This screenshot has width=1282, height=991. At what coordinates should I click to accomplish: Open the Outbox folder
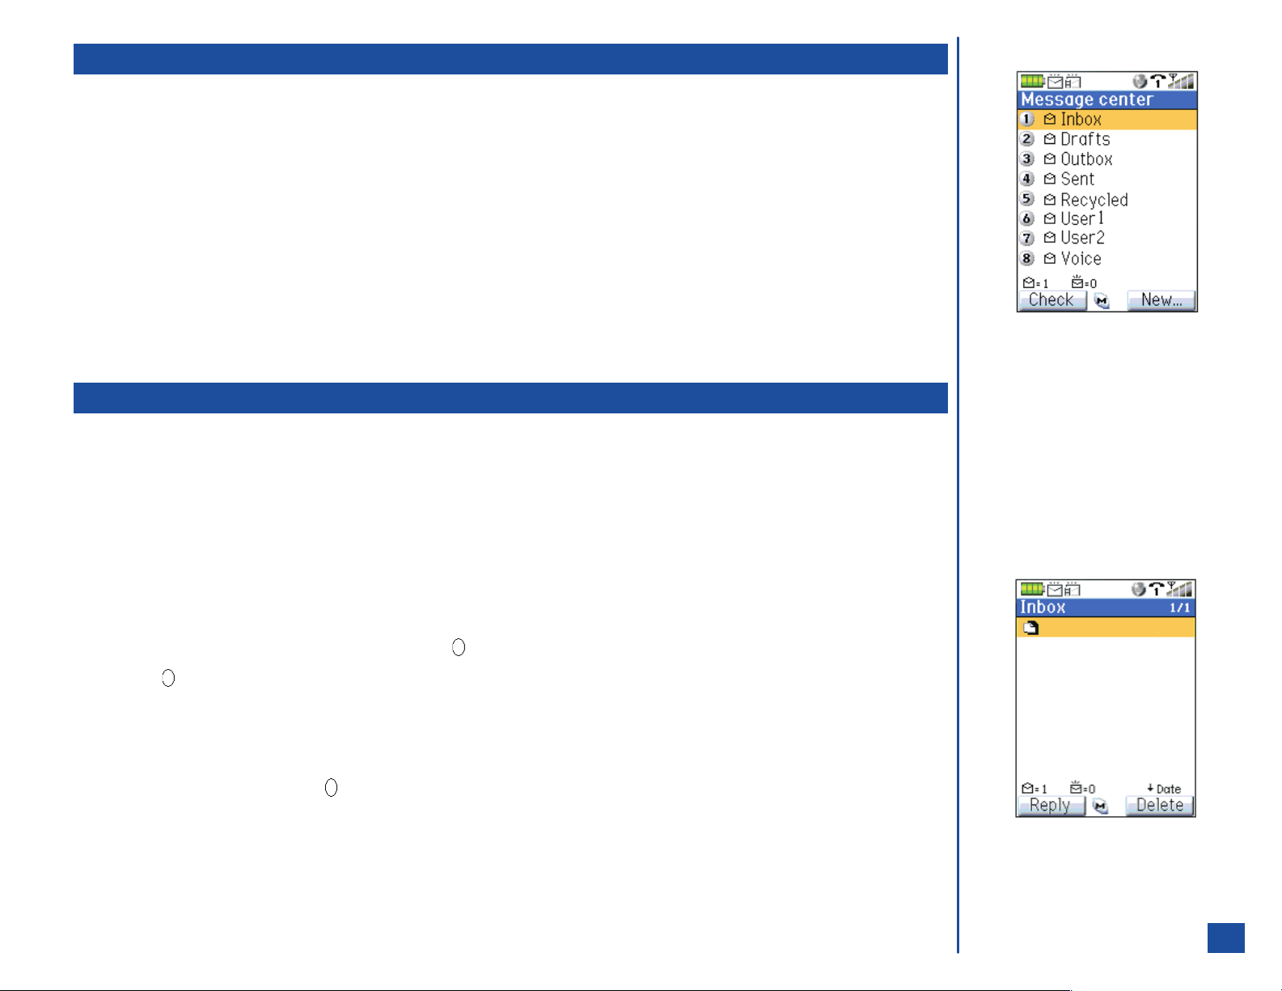click(1106, 159)
